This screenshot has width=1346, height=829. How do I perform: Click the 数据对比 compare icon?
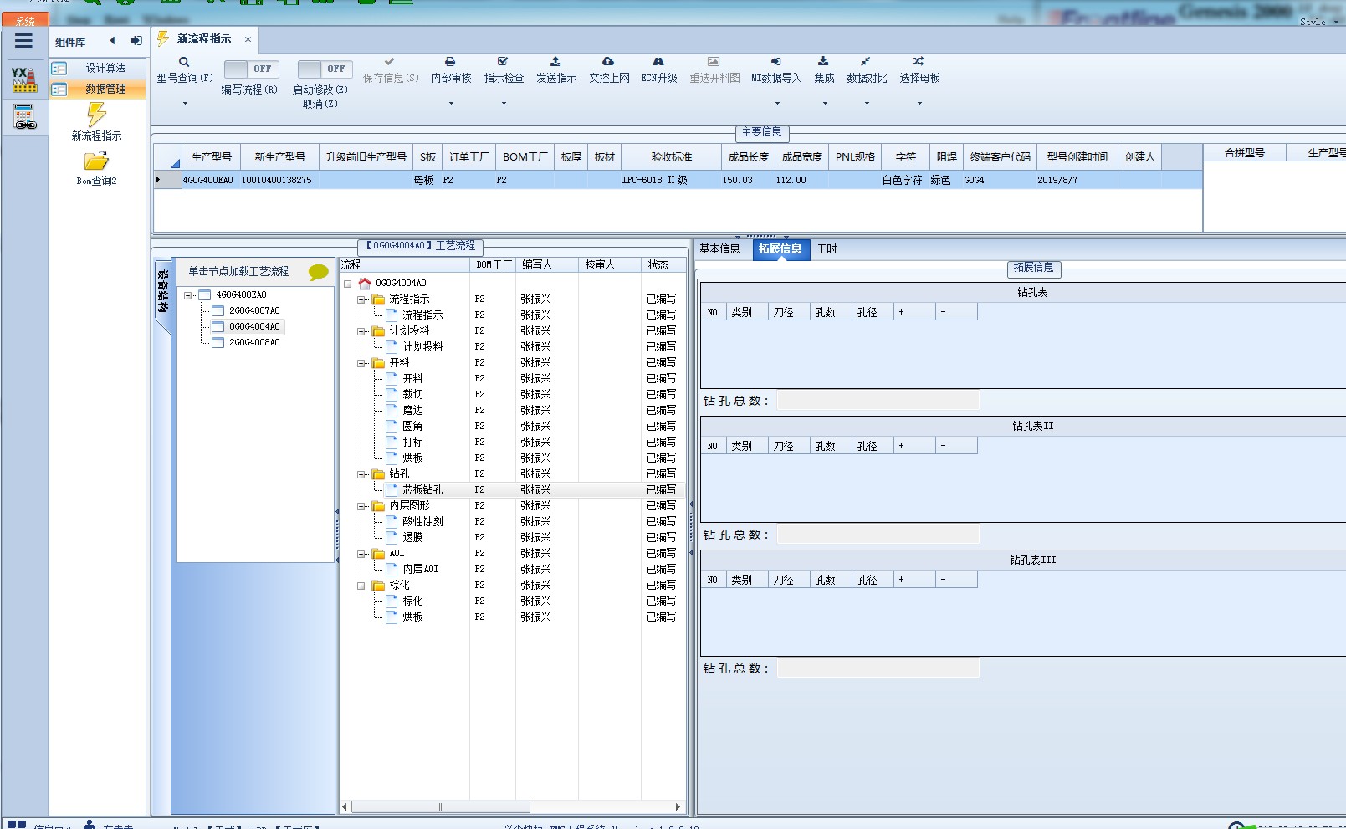pyautogui.click(x=866, y=62)
